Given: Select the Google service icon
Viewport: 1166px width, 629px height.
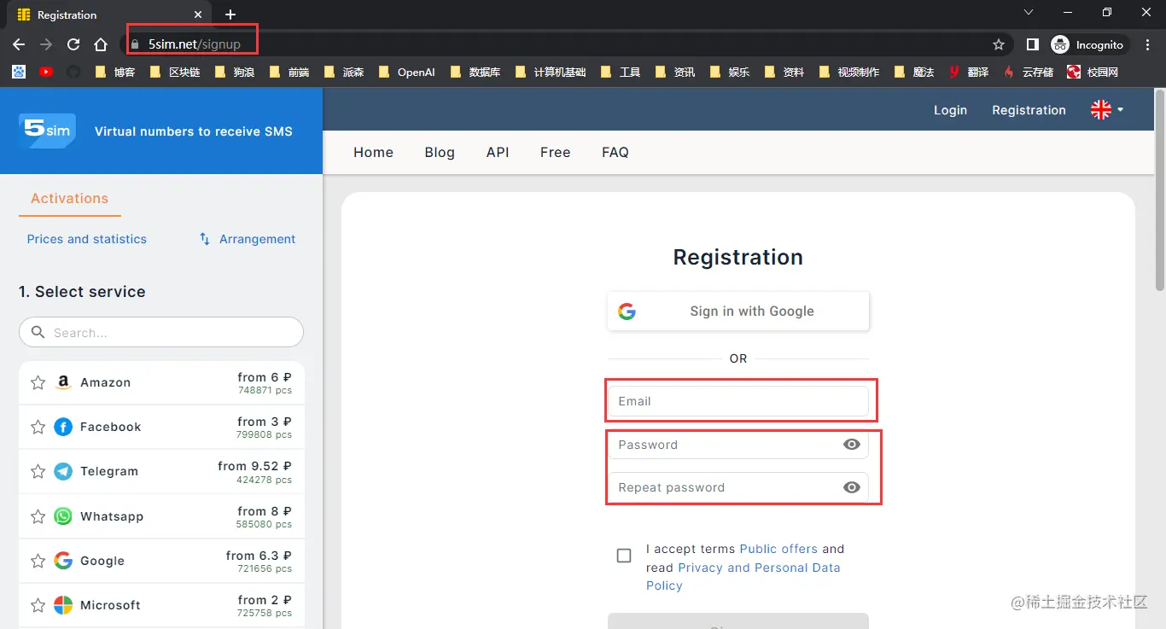Looking at the screenshot, I should [63, 561].
